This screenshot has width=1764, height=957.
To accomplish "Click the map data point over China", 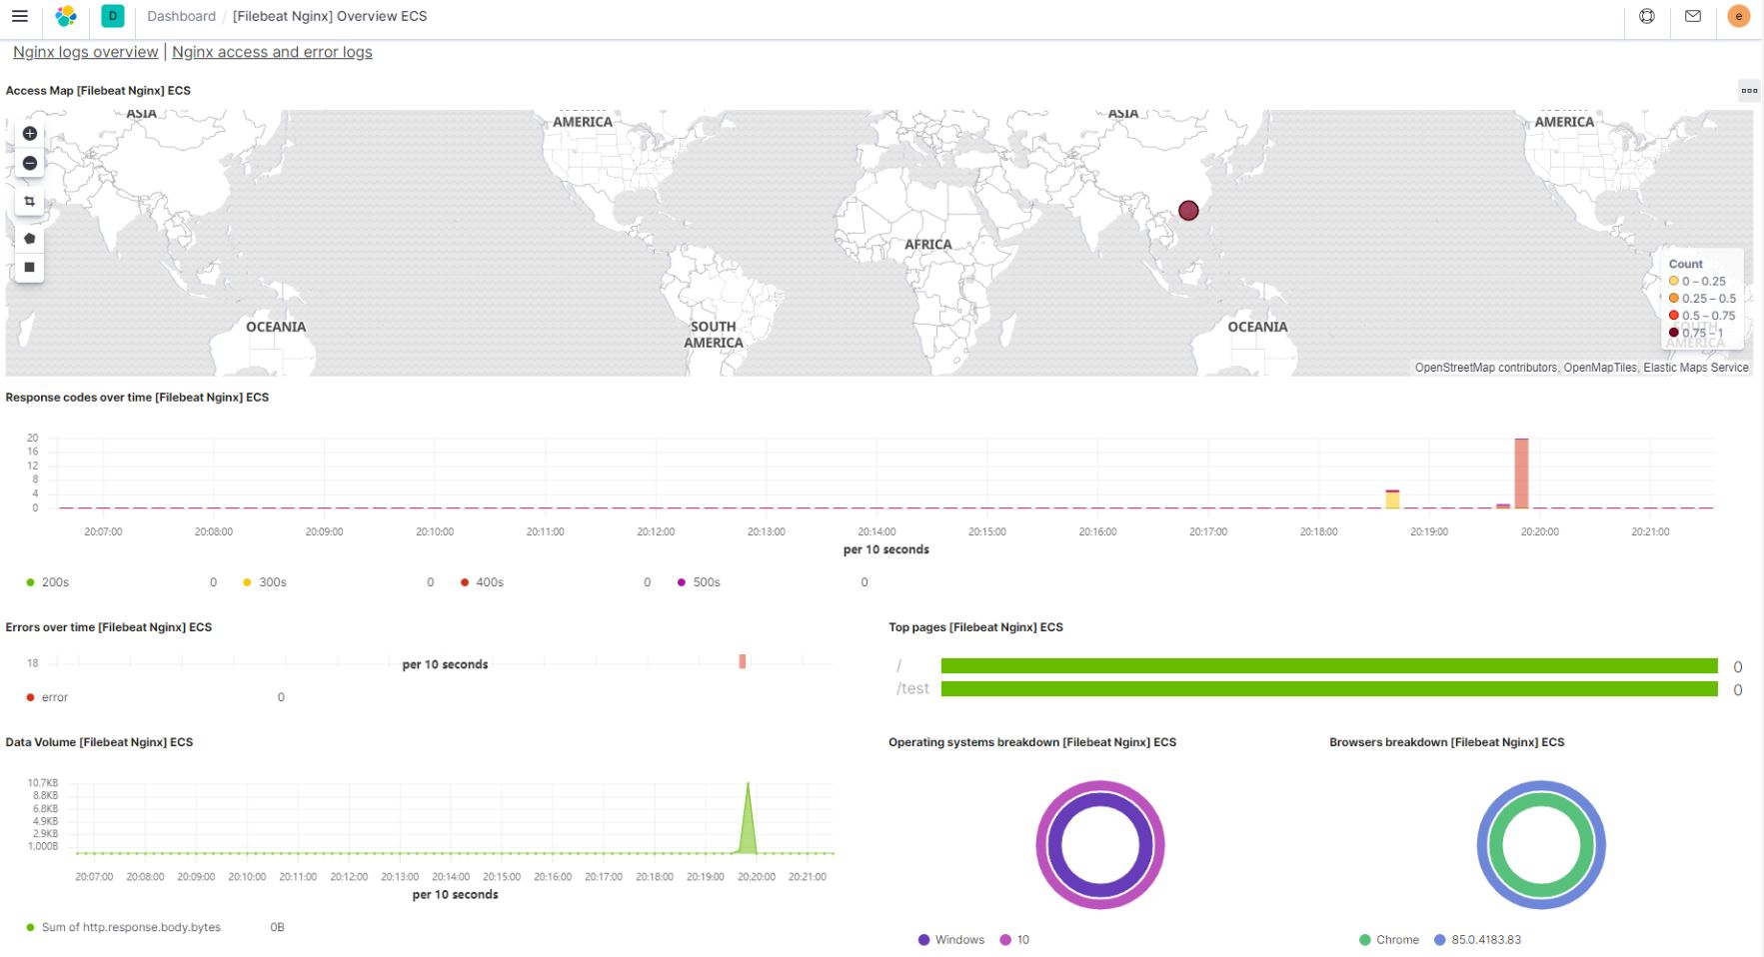I will click(1188, 211).
